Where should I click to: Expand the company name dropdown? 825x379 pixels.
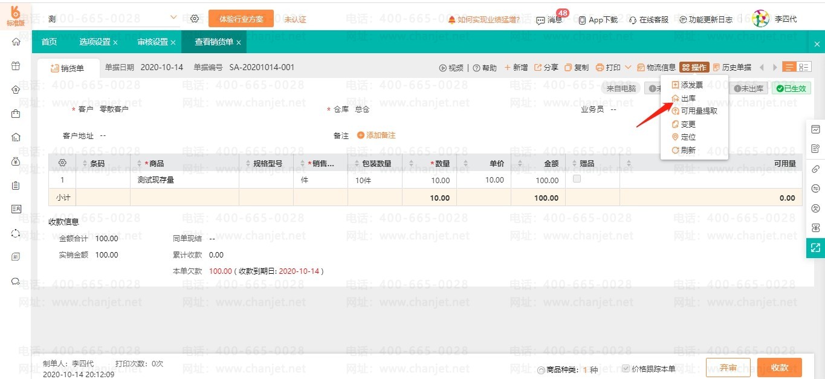(173, 18)
